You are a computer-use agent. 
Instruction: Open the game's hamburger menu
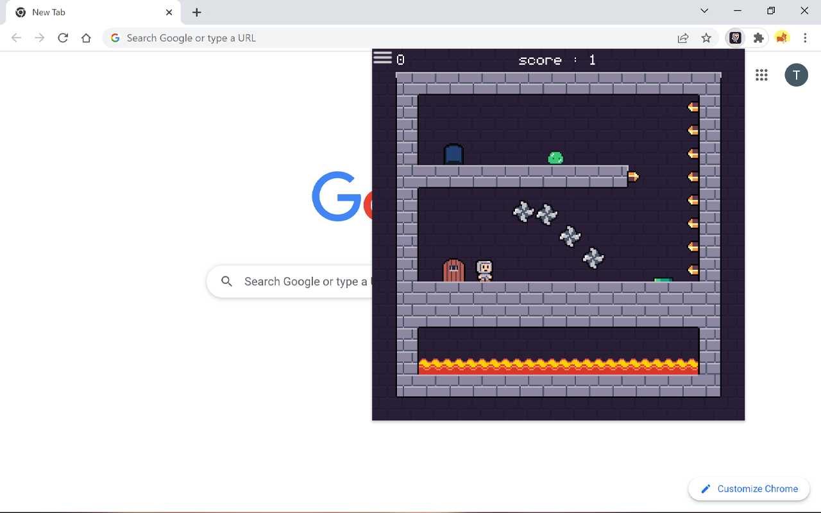point(382,58)
